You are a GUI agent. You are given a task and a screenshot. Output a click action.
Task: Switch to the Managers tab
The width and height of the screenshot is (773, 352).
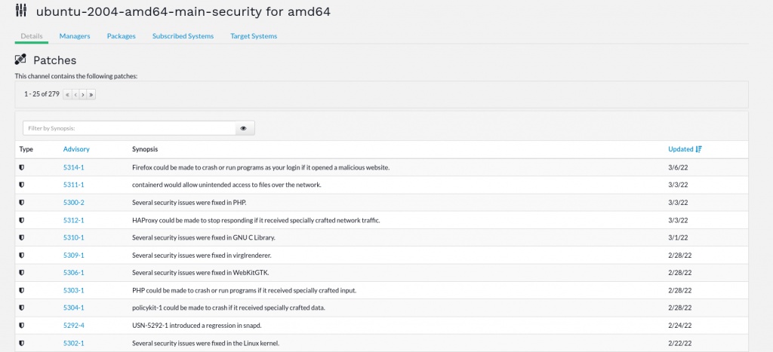point(75,36)
